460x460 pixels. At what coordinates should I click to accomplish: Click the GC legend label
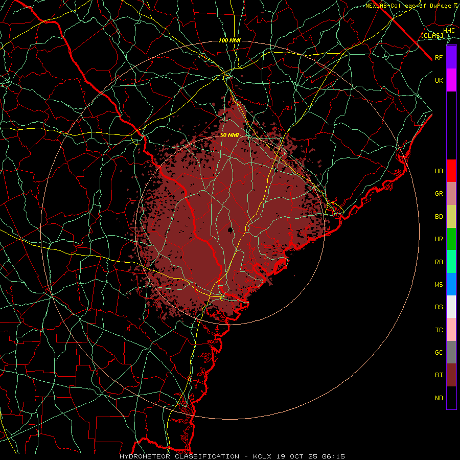coord(439,353)
